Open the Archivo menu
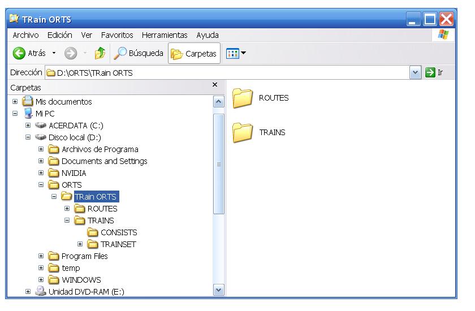The height and width of the screenshot is (311, 475). tap(25, 35)
